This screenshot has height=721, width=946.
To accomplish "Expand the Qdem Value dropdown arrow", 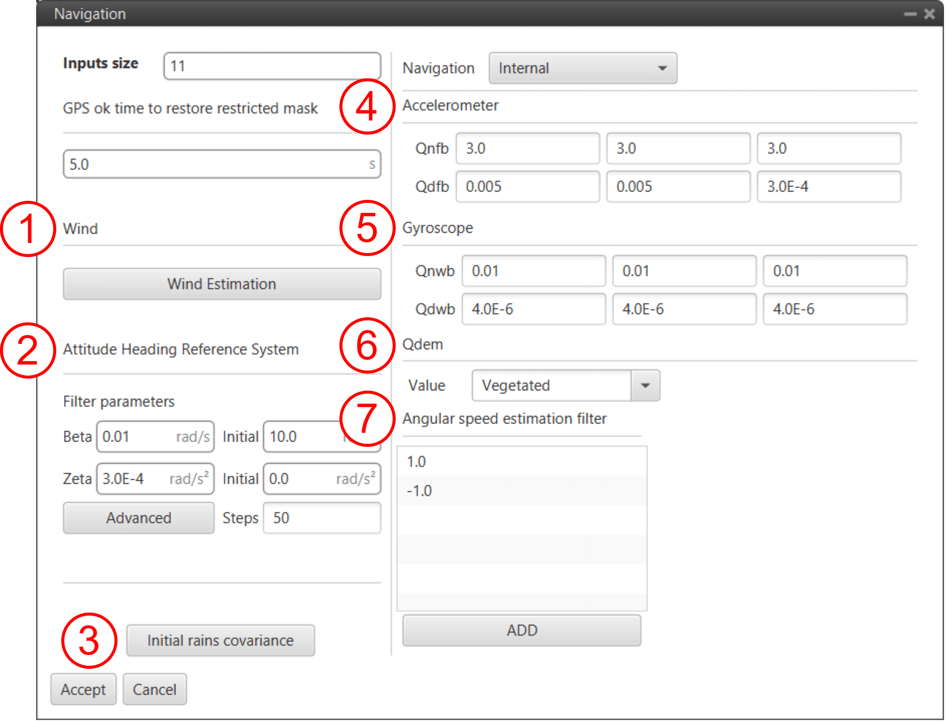I will [x=645, y=386].
